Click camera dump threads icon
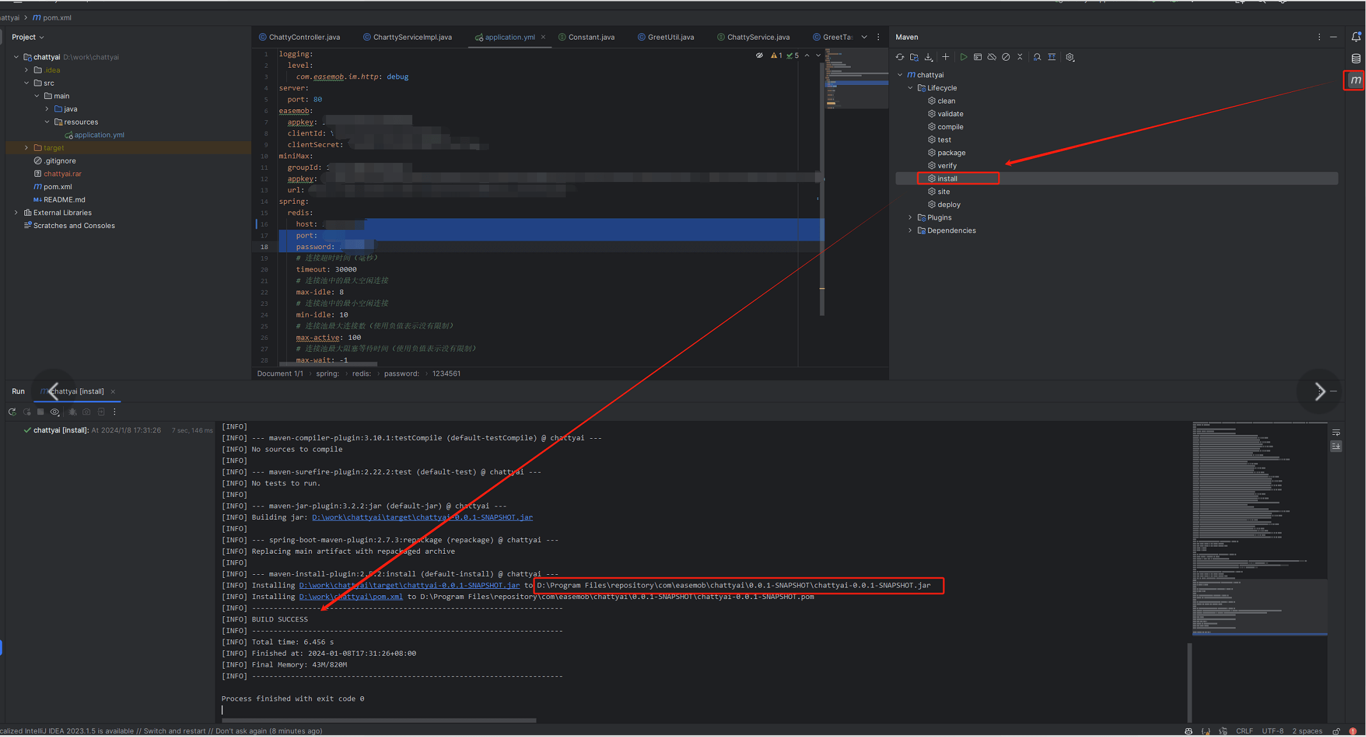Image resolution: width=1366 pixels, height=737 pixels. coord(86,412)
